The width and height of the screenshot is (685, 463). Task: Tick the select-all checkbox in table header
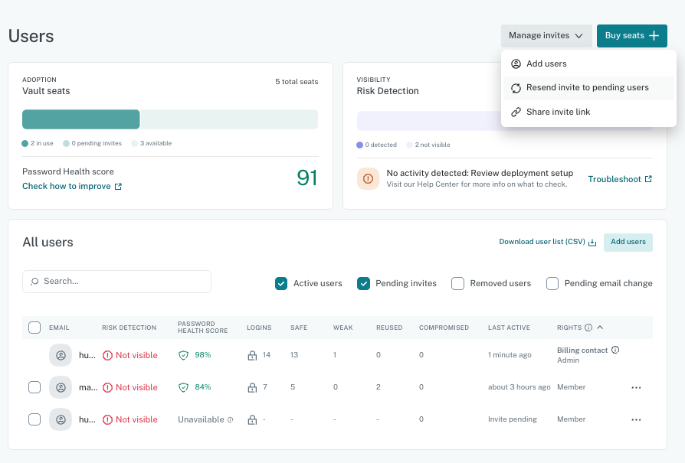34,328
